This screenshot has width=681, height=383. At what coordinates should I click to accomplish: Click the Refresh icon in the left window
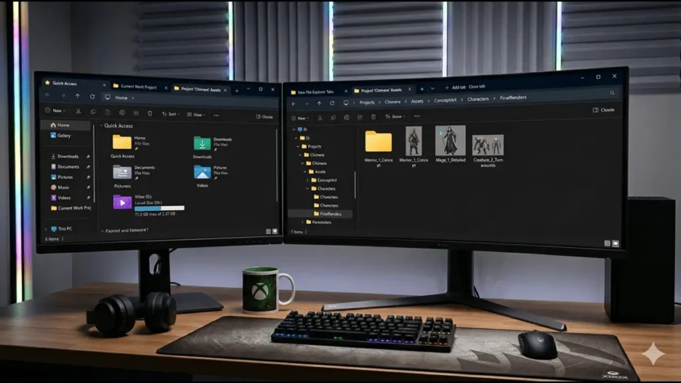(92, 97)
